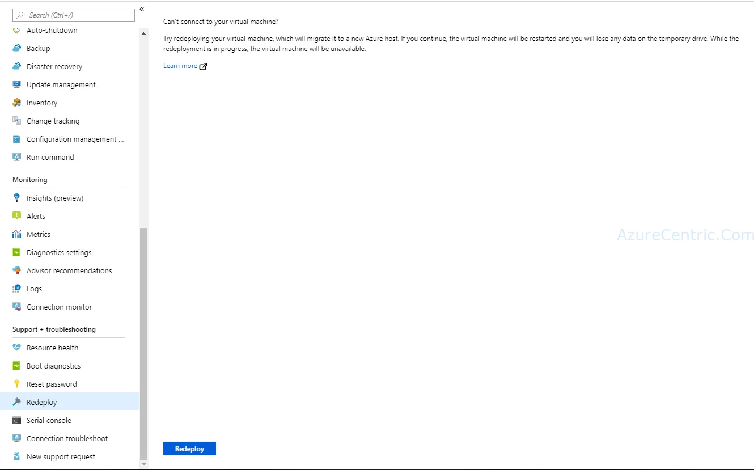
Task: Click the blue Redeploy button
Action: tap(189, 448)
